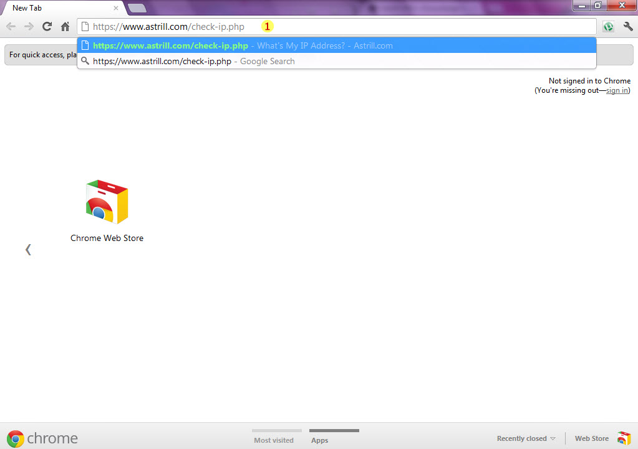Click the magnifier icon in Google Search suggestion
The height and width of the screenshot is (449, 638).
(x=85, y=61)
